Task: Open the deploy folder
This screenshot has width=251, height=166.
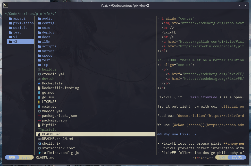Action: click(96, 32)
